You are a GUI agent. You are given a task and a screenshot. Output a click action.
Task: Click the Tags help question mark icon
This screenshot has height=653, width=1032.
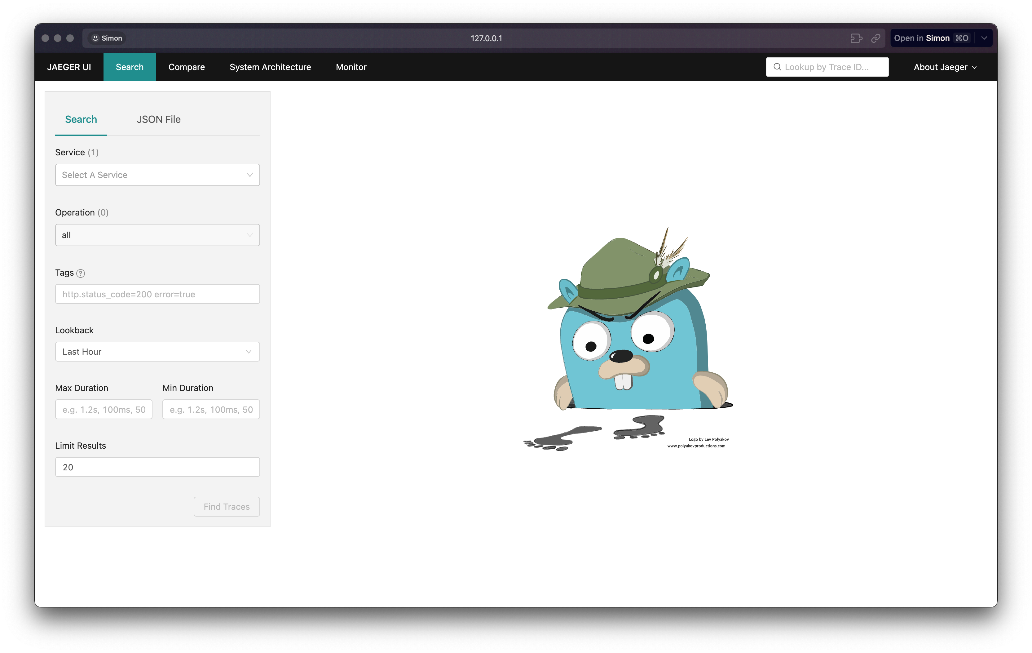point(80,273)
